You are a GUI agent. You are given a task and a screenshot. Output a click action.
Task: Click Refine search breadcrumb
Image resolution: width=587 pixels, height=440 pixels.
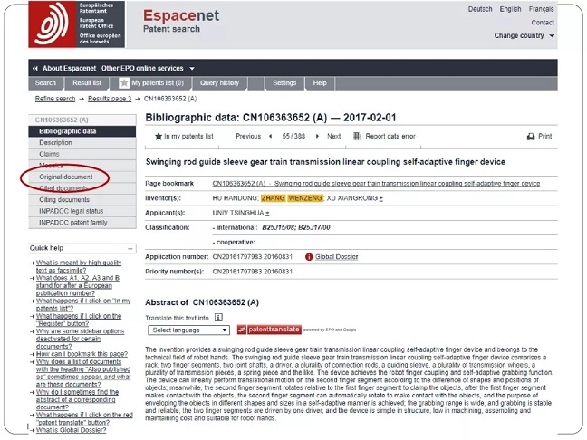pyautogui.click(x=55, y=99)
